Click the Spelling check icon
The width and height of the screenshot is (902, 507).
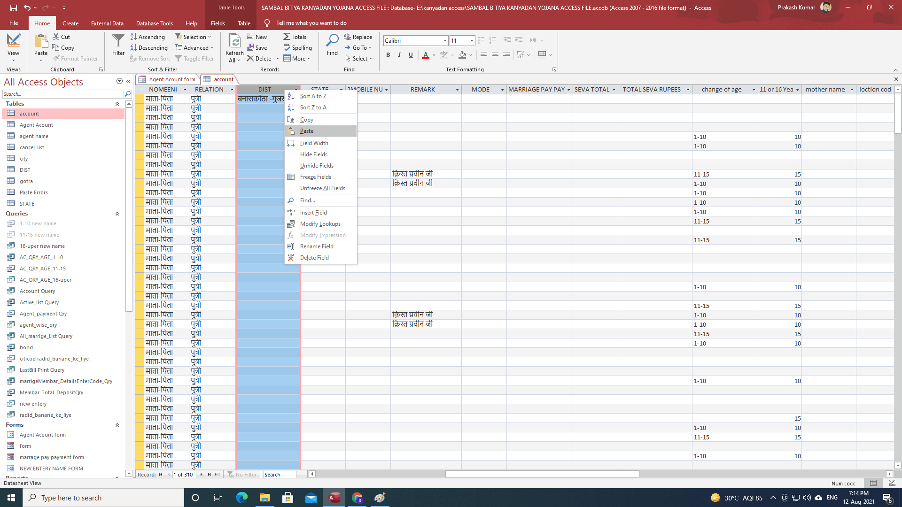click(287, 47)
